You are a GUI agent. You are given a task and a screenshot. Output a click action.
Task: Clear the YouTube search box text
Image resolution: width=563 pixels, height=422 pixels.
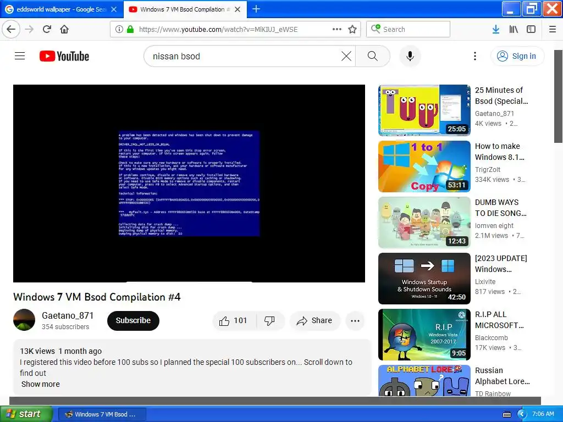click(346, 56)
